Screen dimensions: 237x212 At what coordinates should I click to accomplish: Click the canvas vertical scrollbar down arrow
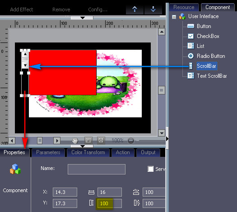click(162, 133)
